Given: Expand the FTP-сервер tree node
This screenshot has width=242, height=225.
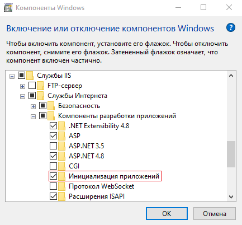Looking at the screenshot, I should [x=22, y=86].
